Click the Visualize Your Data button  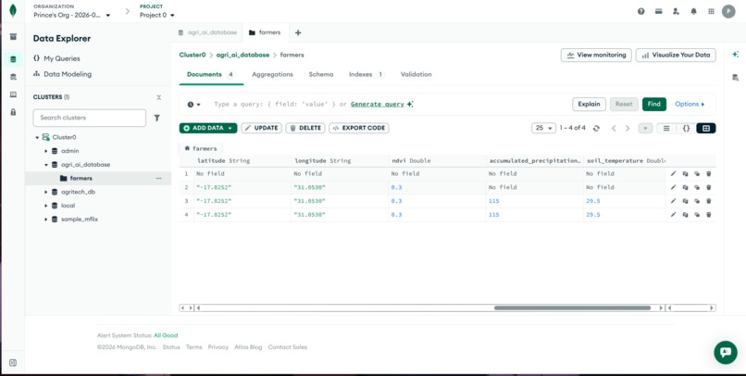click(x=676, y=56)
